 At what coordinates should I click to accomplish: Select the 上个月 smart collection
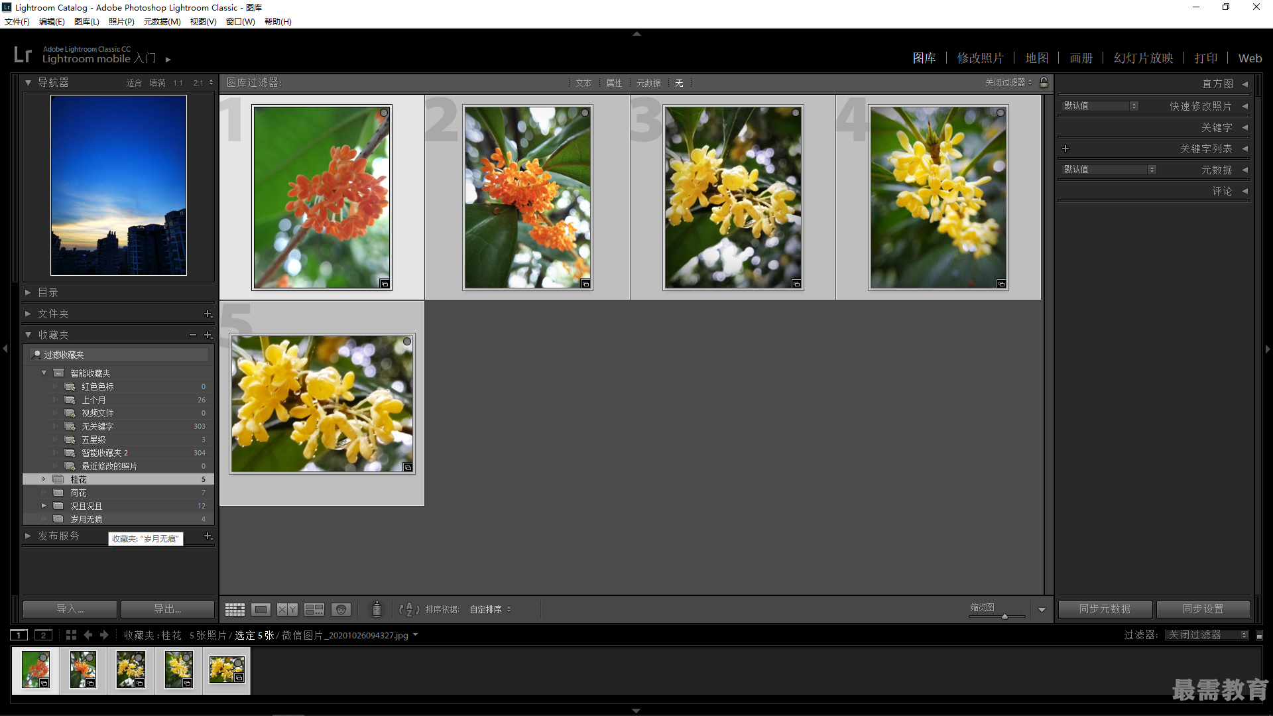[x=118, y=400]
